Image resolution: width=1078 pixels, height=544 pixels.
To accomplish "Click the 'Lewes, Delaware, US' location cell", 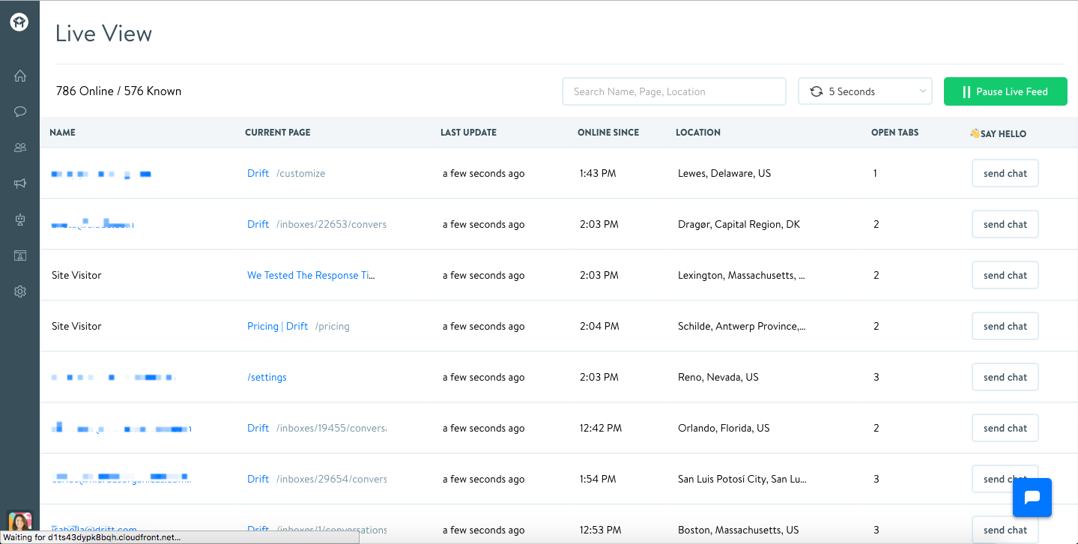I will pyautogui.click(x=724, y=173).
